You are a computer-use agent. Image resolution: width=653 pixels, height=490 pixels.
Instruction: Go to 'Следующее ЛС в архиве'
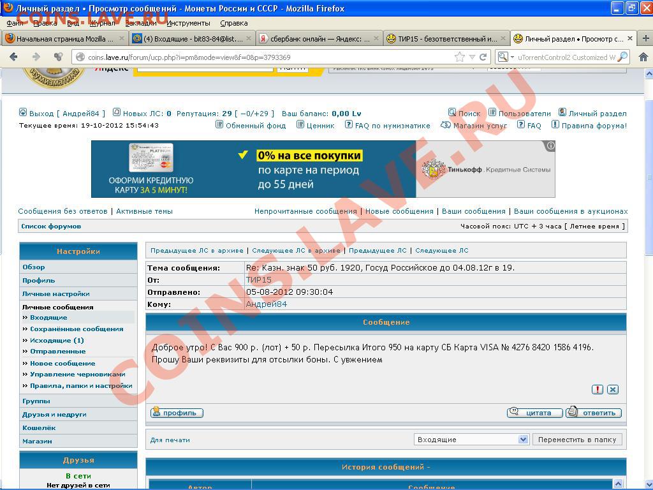(x=296, y=250)
